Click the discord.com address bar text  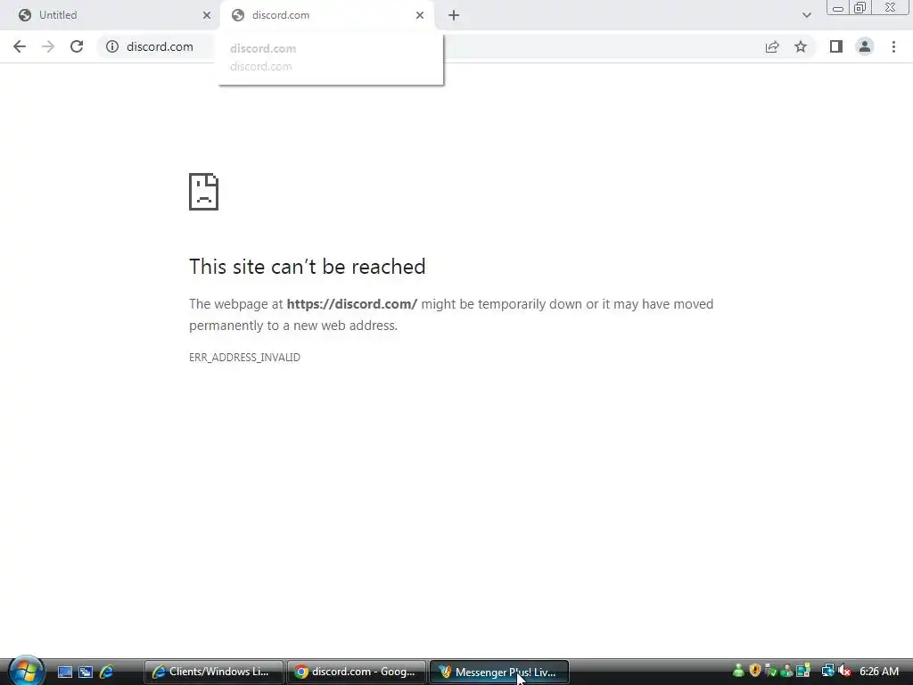coord(160,46)
